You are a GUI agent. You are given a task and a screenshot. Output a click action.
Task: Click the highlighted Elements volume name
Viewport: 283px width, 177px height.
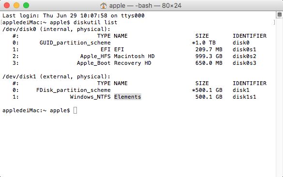(127, 97)
